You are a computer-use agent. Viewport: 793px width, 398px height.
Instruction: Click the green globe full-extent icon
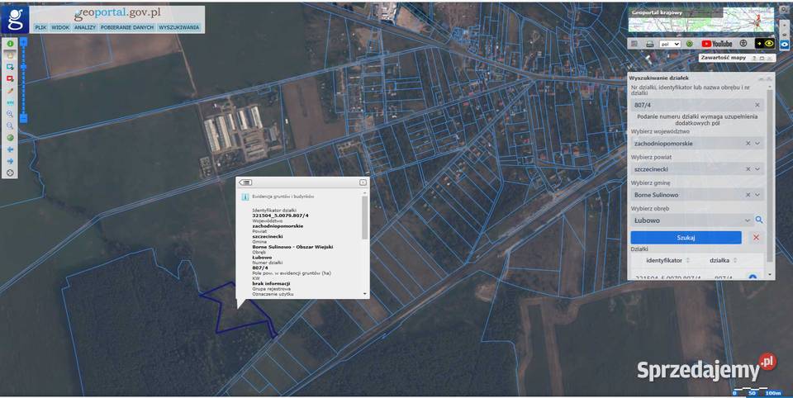pyautogui.click(x=10, y=138)
